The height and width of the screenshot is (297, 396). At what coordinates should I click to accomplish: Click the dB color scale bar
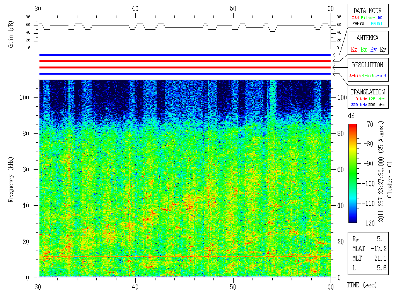[x=353, y=173]
